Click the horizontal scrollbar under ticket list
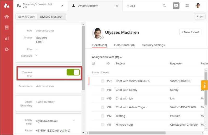 (146, 133)
